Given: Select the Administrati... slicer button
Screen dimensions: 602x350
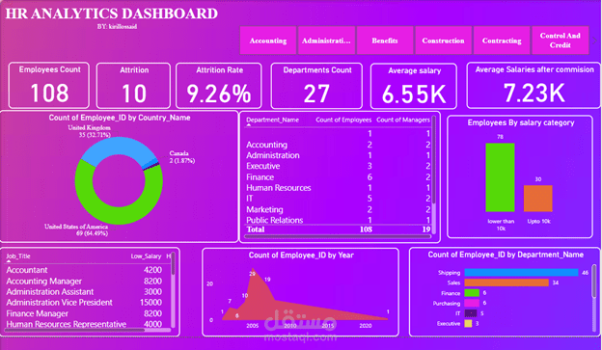Looking at the screenshot, I should pyautogui.click(x=326, y=40).
